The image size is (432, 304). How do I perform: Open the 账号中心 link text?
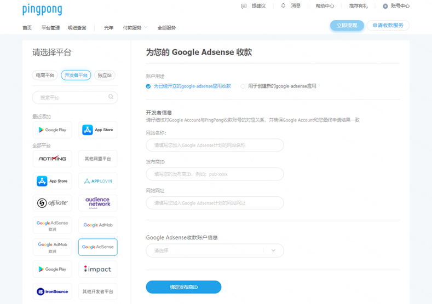(400, 6)
